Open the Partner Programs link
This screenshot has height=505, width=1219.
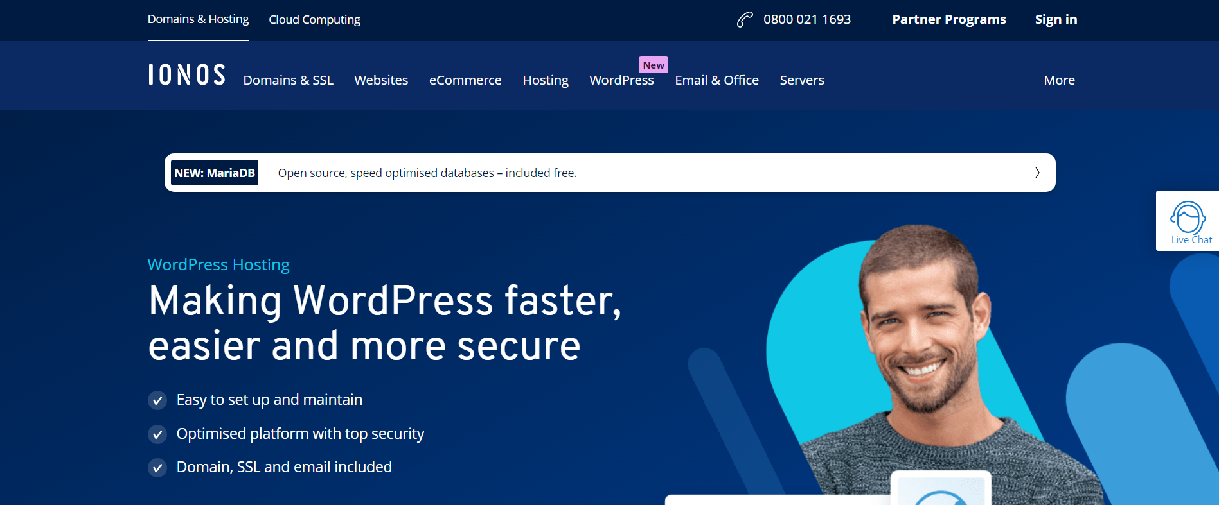[x=948, y=19]
